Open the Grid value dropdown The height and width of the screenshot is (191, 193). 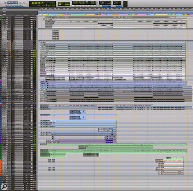[69, 3]
